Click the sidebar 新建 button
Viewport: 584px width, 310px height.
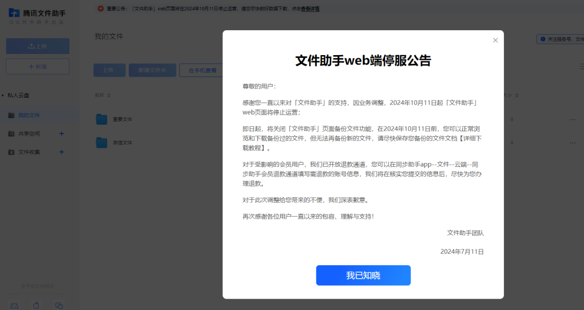click(38, 66)
